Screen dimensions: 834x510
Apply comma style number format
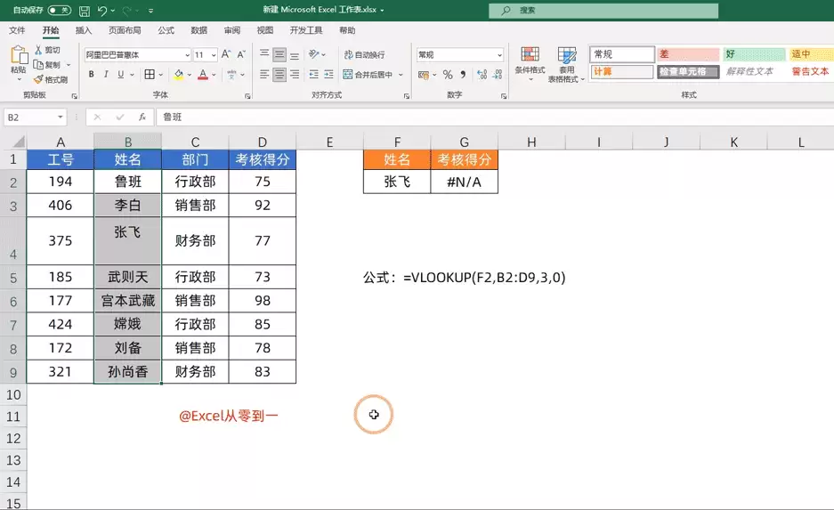pyautogui.click(x=463, y=75)
